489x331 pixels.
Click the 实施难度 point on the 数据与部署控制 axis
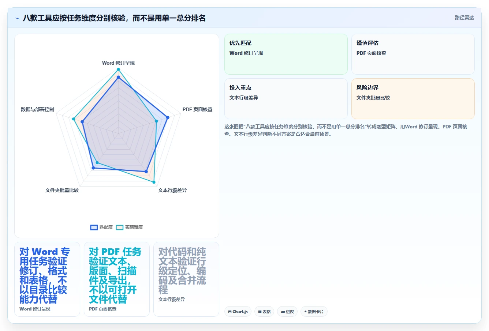click(x=74, y=119)
